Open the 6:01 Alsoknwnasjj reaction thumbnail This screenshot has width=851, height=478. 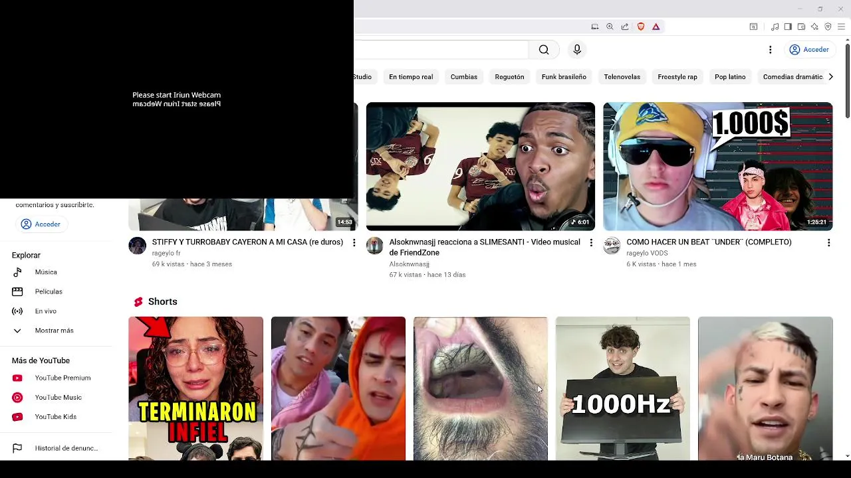point(481,167)
